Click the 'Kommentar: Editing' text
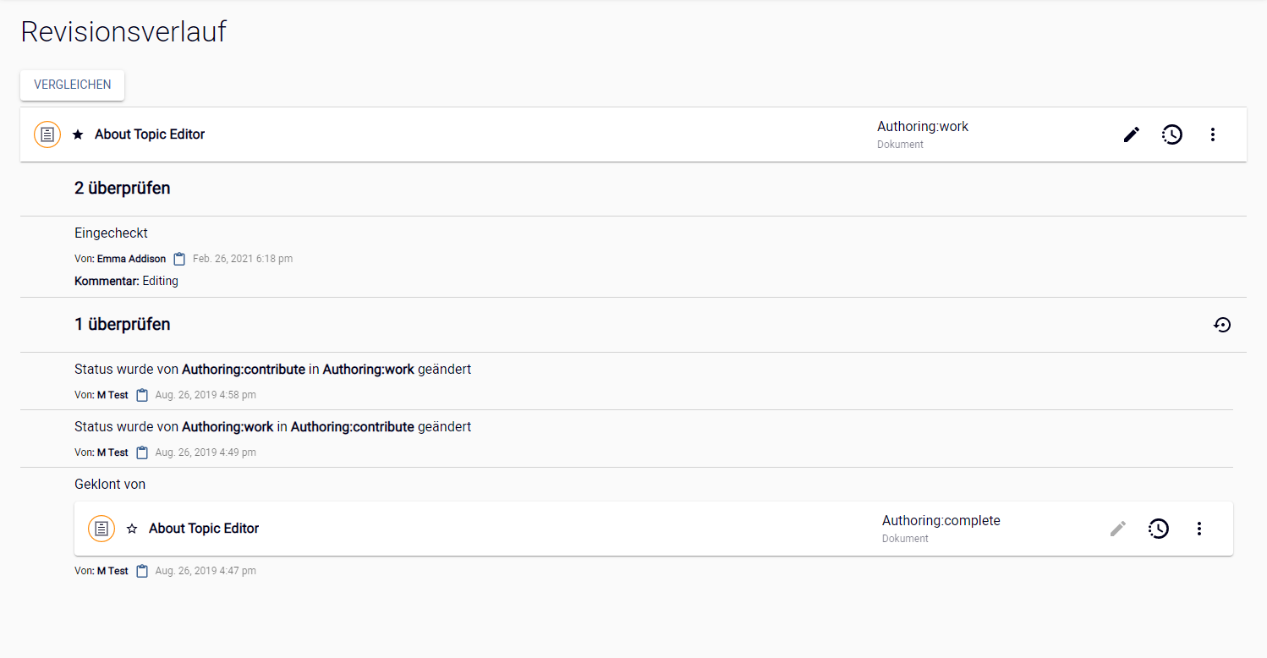Image resolution: width=1267 pixels, height=658 pixels. click(x=126, y=281)
